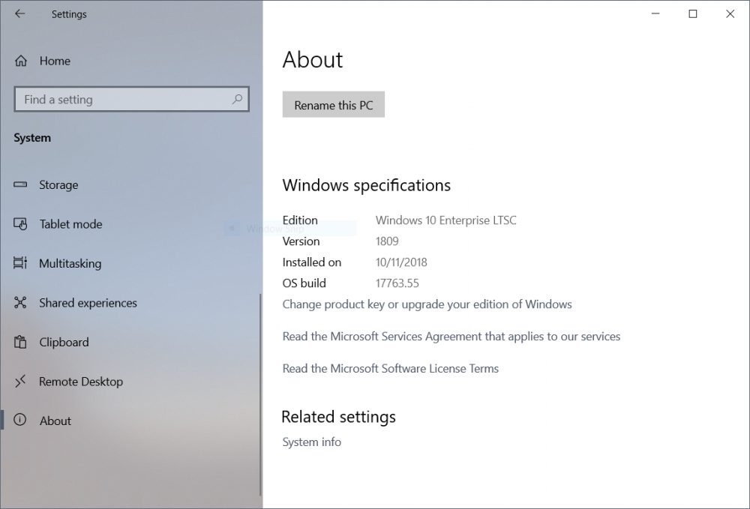Viewport: 750px width, 509px height.
Task: Click the About info icon
Action: point(20,420)
